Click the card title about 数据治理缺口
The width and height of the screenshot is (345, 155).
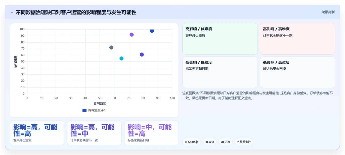pyautogui.click(x=76, y=12)
